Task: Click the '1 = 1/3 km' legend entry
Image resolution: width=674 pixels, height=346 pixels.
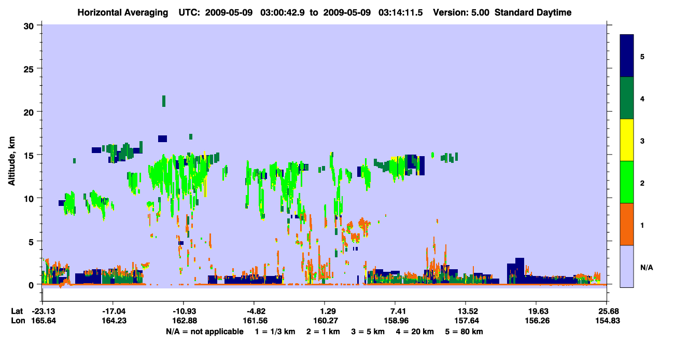Action: (275, 331)
